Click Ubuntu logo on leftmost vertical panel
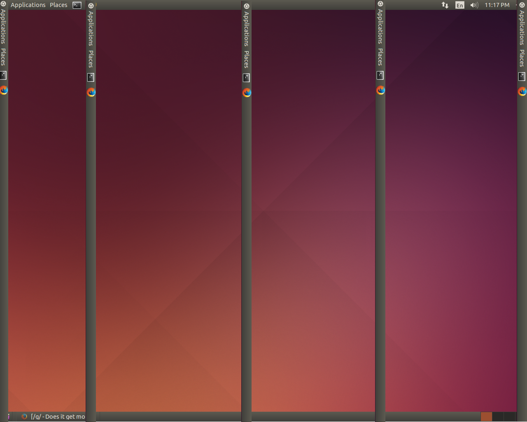 click(3, 4)
